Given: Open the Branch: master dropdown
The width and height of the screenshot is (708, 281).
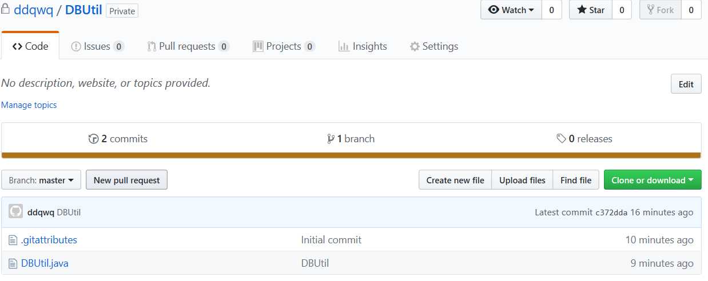Looking at the screenshot, I should tap(41, 180).
